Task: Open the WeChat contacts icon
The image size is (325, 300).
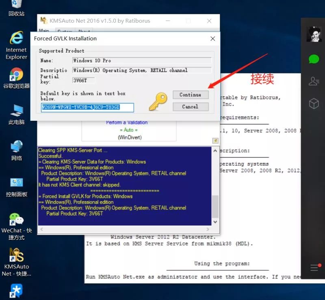Action: (314, 81)
